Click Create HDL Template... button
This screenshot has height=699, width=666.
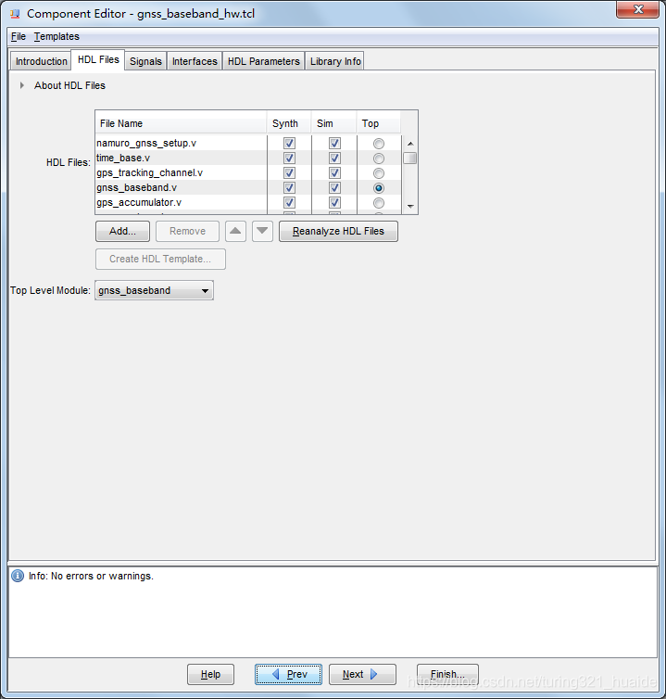[160, 259]
